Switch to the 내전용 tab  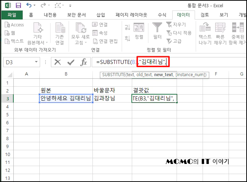coord(50,15)
